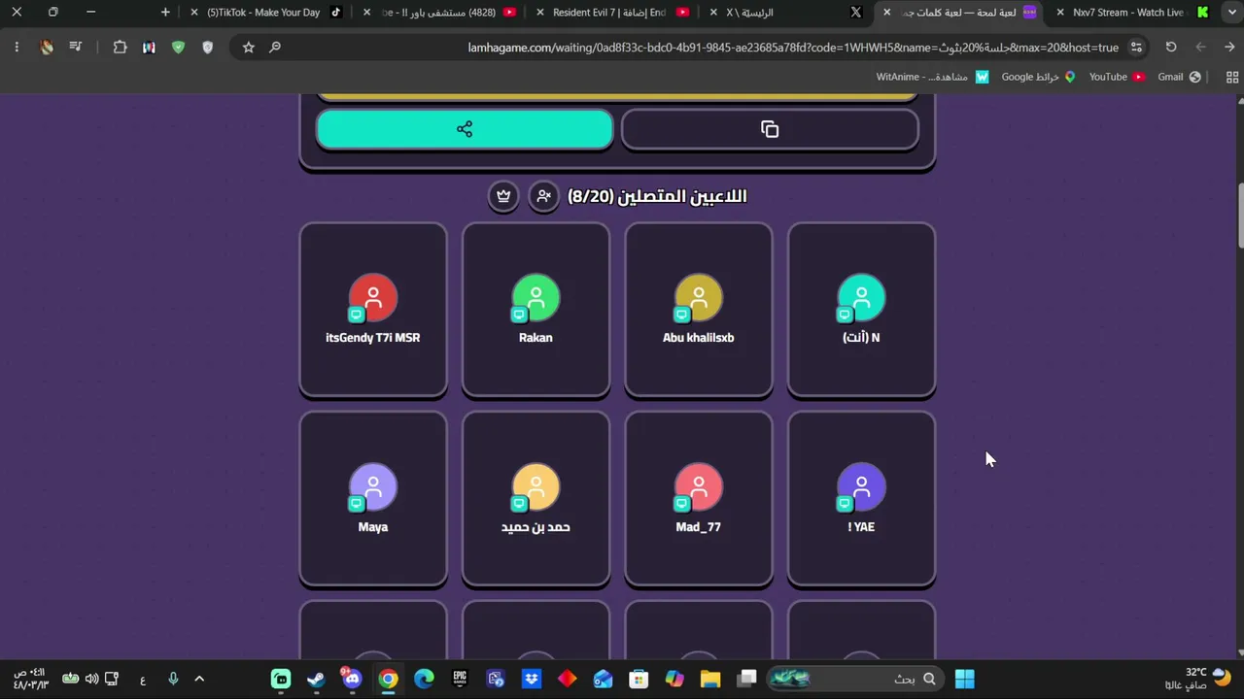This screenshot has width=1244, height=699.
Task: Click the page vertical scrollbar
Action: click(x=1240, y=216)
